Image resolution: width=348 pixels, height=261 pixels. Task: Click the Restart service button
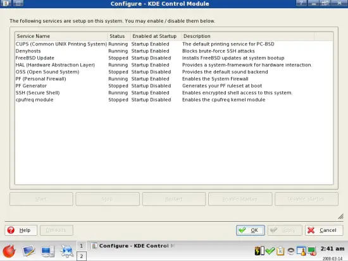pyautogui.click(x=174, y=199)
